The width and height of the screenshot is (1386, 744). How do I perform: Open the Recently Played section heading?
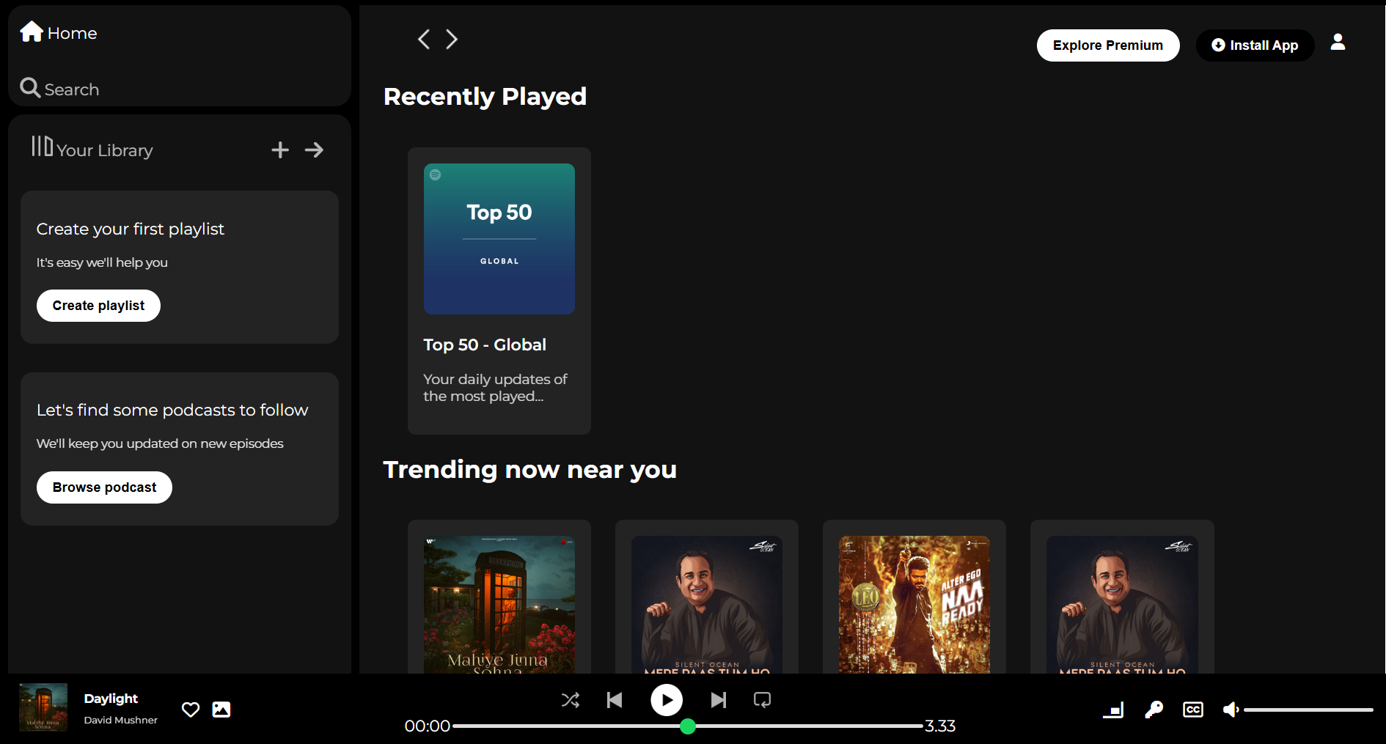485,96
